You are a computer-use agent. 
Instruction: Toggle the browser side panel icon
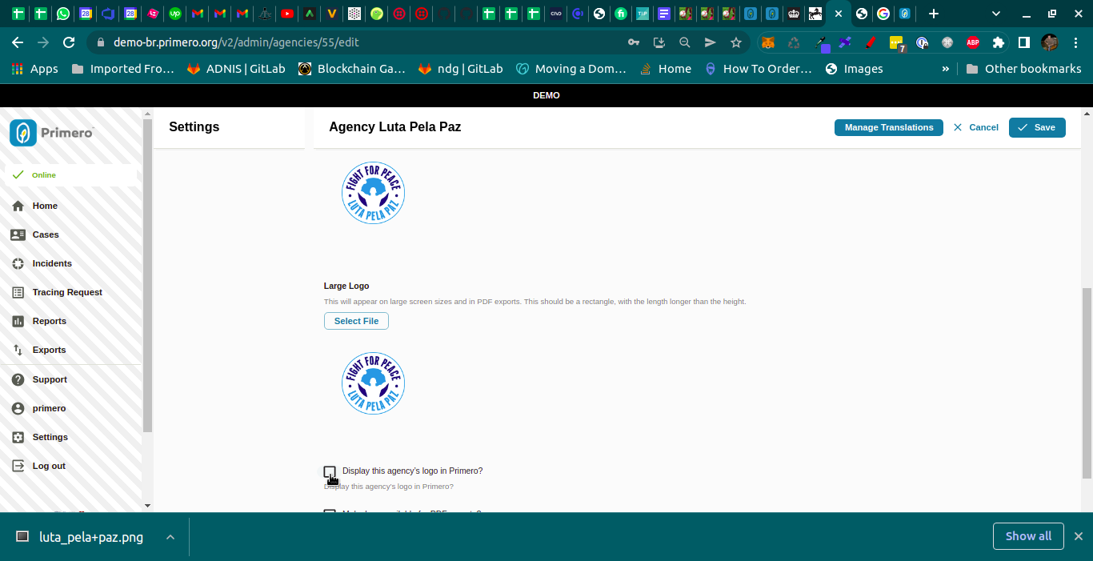(x=1023, y=42)
